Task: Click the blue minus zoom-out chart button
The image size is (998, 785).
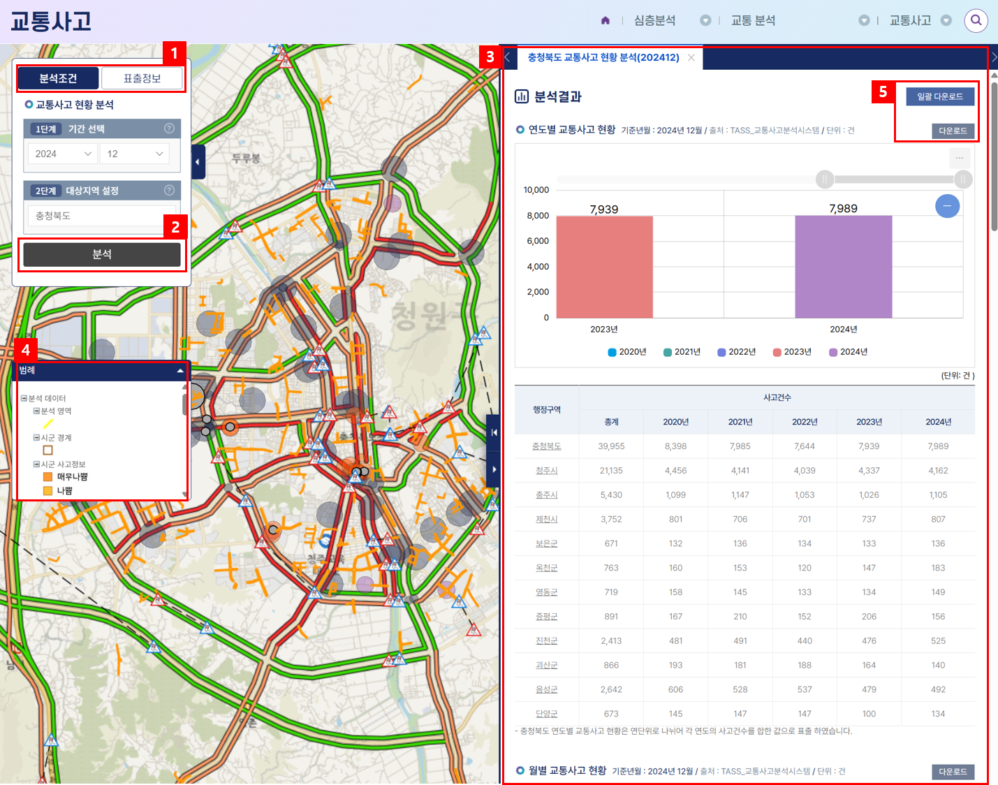Action: pyautogui.click(x=947, y=206)
